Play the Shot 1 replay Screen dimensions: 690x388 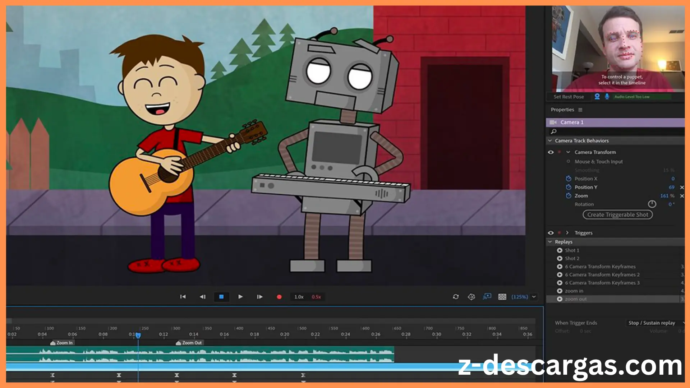560,250
